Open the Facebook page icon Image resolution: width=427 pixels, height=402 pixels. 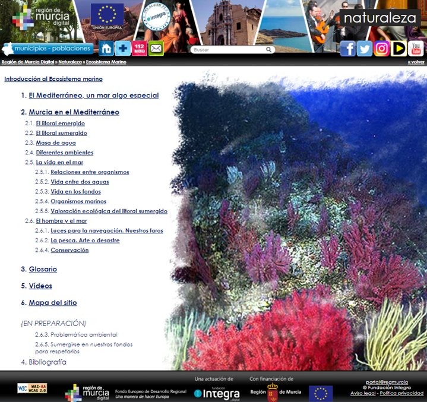(348, 49)
